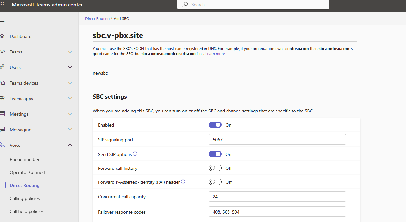
Task: Click SIP signaling port field 5067
Action: click(277, 139)
